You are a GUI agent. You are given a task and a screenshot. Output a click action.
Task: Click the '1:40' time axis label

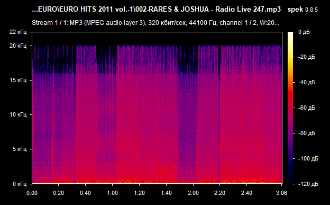(x=166, y=193)
